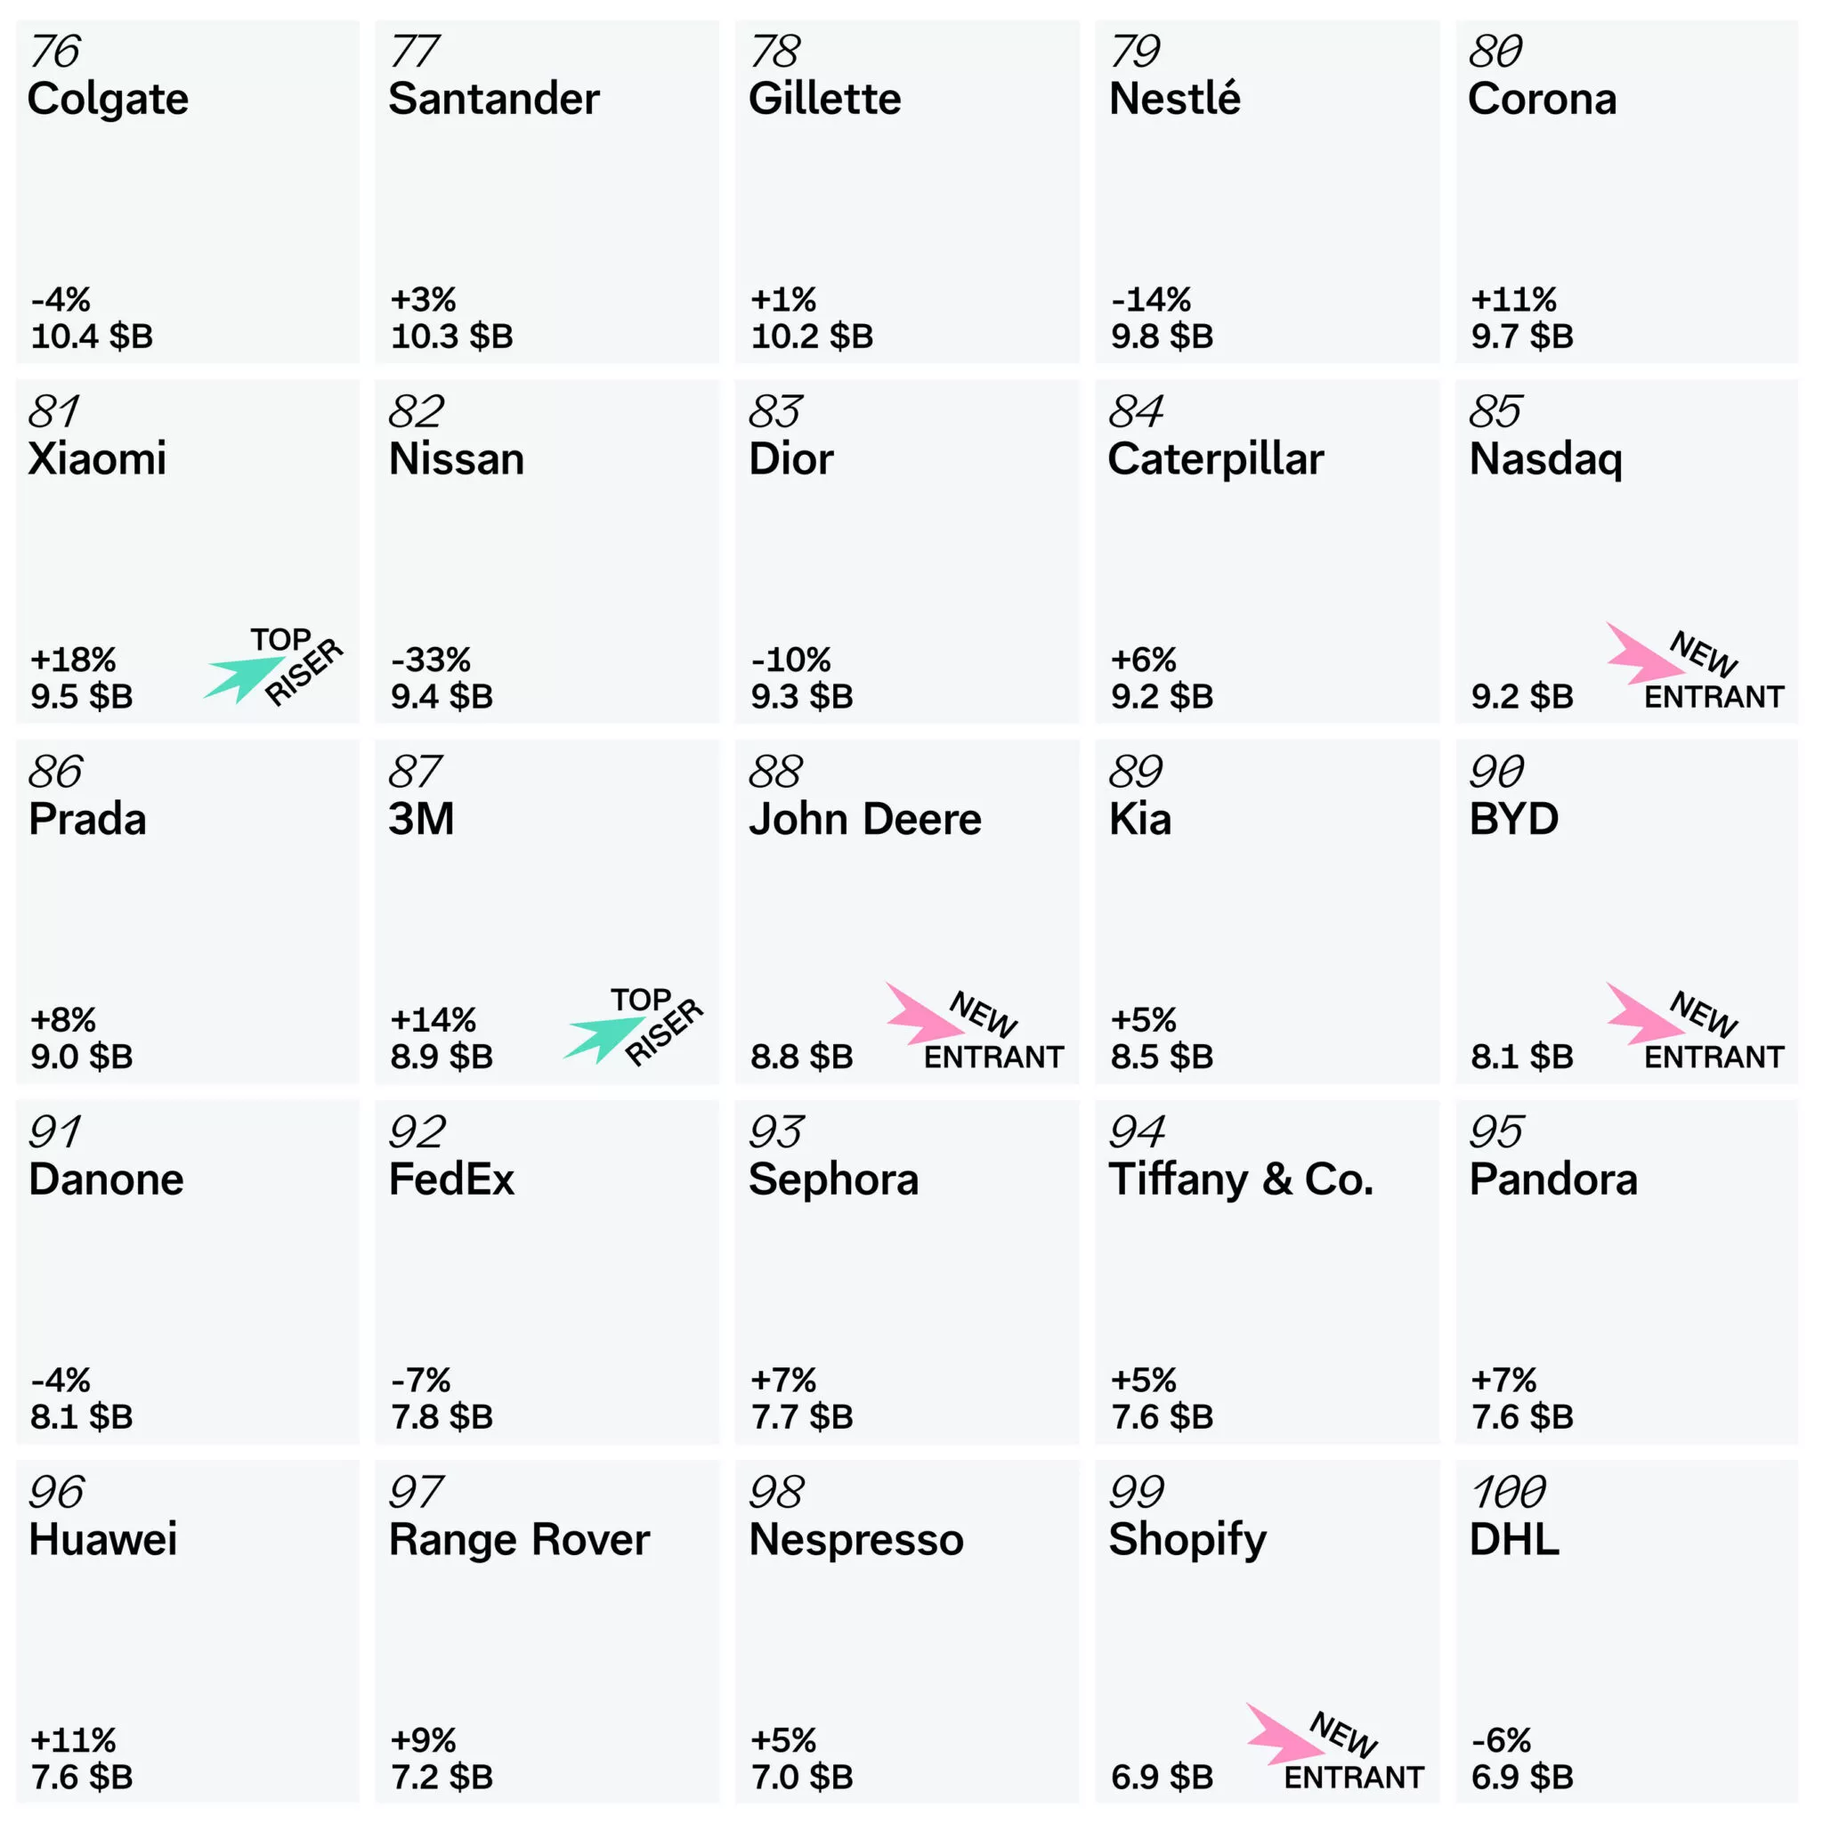The image size is (1823, 1823).
Task: Click the Range Rover brand name
Action: (x=519, y=1540)
